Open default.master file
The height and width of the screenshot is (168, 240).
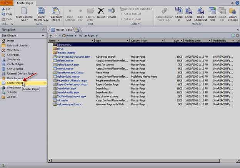point(65,61)
